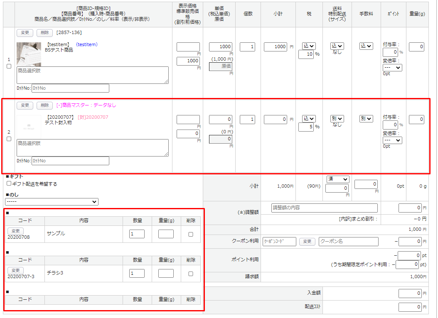Enable ギフト配送を希望する checkbox

9,183
